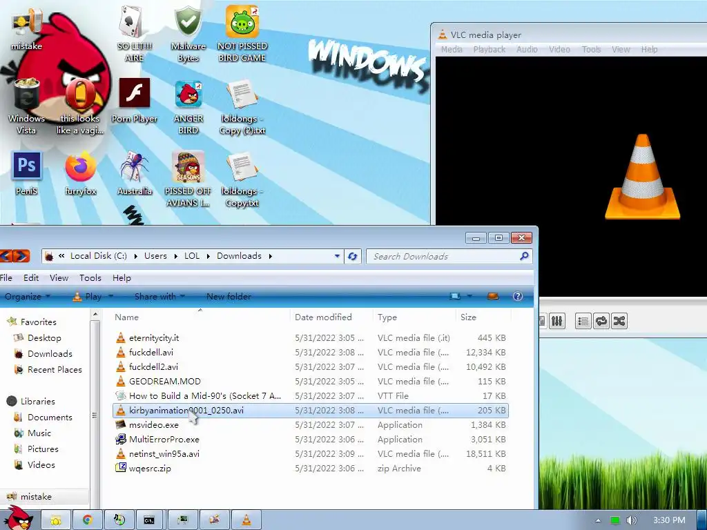Open the Share with dropdown
This screenshot has width=707, height=530.
click(x=159, y=297)
